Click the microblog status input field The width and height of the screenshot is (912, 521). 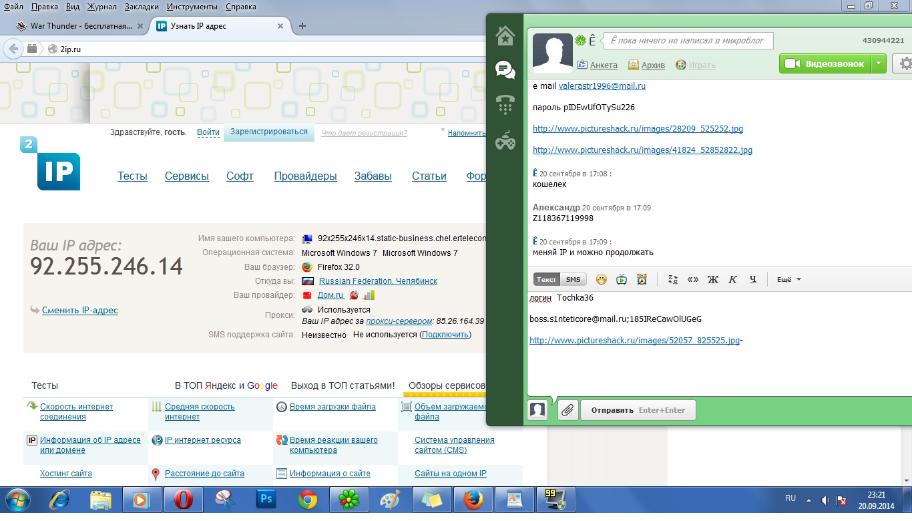[688, 41]
